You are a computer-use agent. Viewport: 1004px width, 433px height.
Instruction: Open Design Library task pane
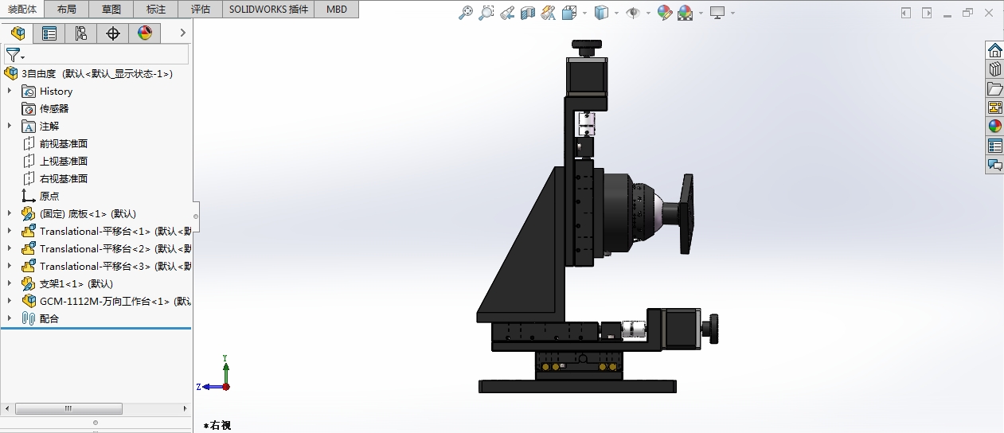pyautogui.click(x=994, y=68)
